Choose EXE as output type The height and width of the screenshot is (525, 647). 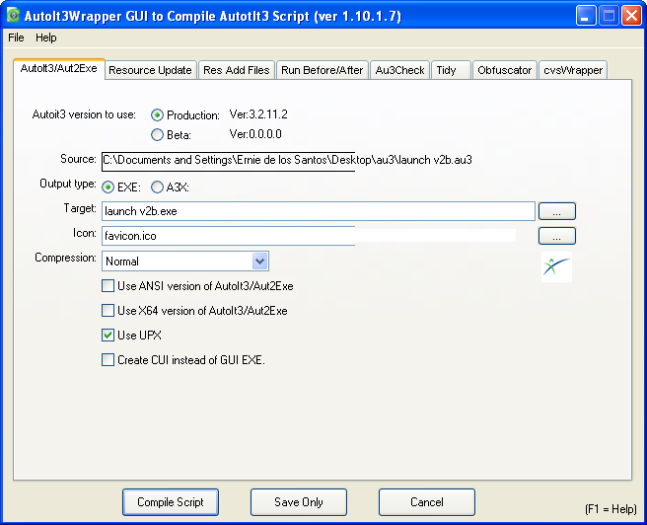pos(108,187)
